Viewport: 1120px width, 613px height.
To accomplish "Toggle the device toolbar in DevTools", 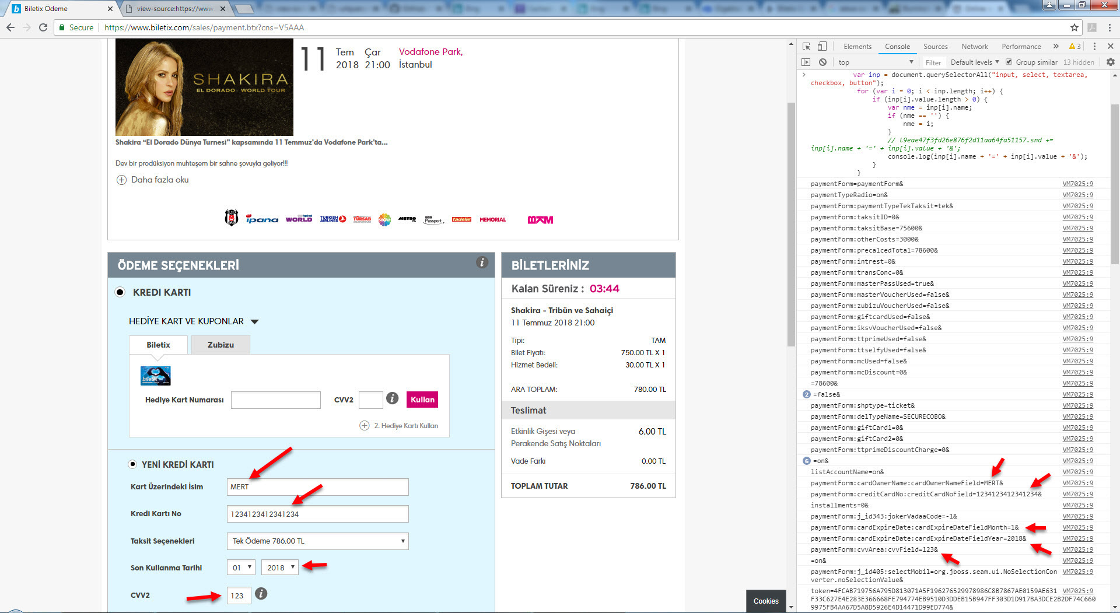I will tap(821, 46).
